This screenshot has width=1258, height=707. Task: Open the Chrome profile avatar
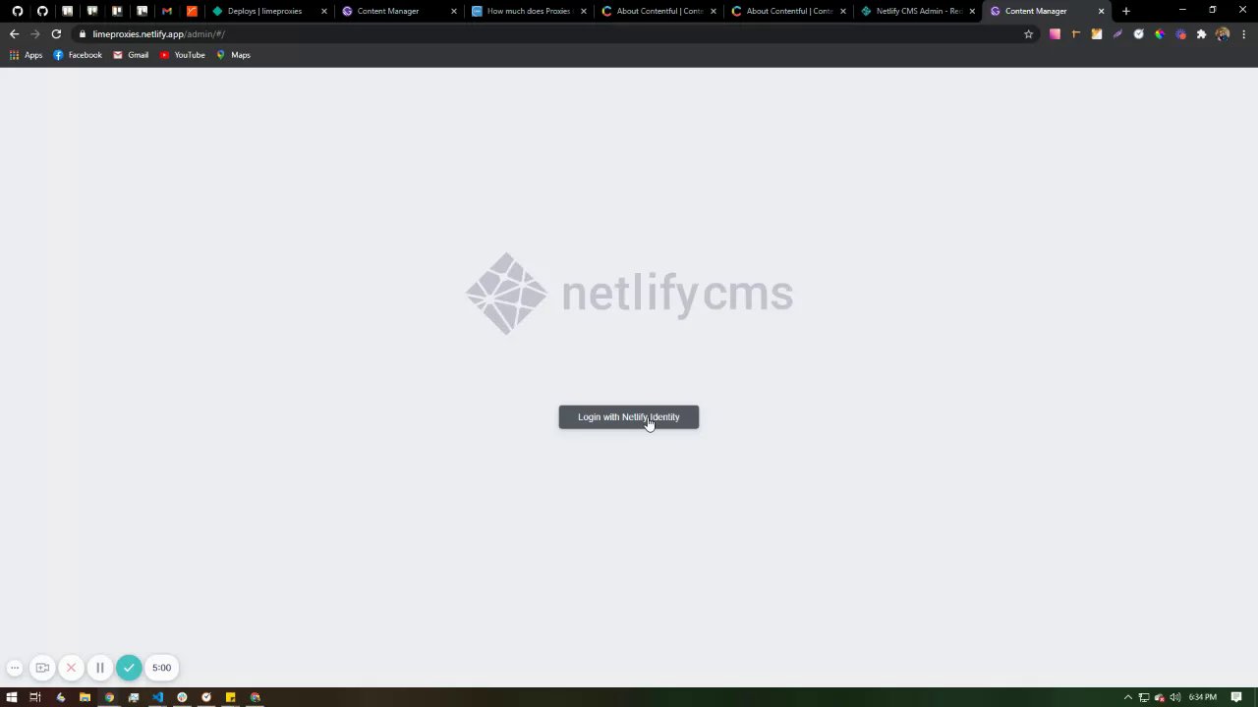[1223, 34]
